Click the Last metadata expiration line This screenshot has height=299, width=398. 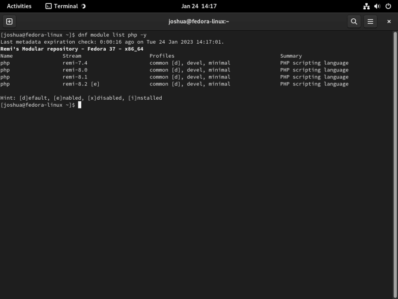[x=112, y=42]
